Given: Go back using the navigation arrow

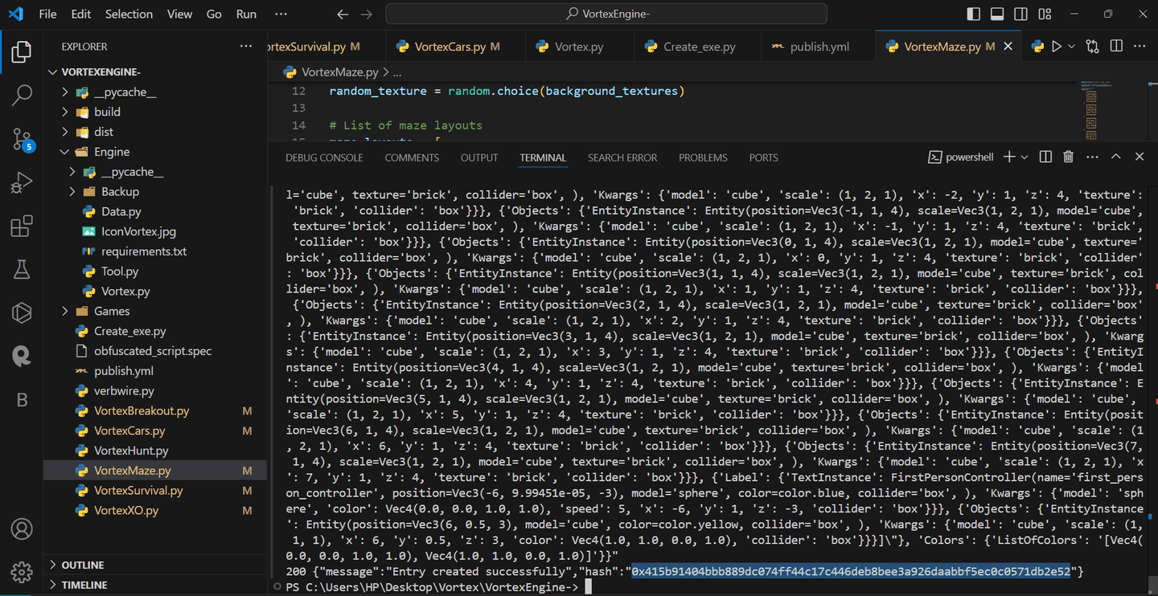Looking at the screenshot, I should coord(343,14).
